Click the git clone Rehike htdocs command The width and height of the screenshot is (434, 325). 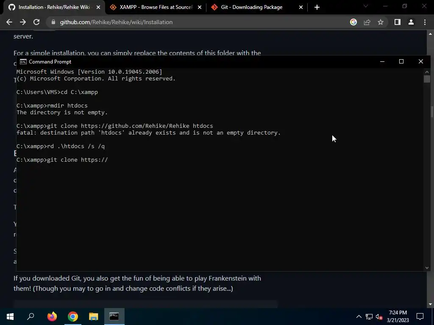point(115,126)
